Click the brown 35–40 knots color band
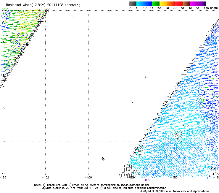 (186, 4)
